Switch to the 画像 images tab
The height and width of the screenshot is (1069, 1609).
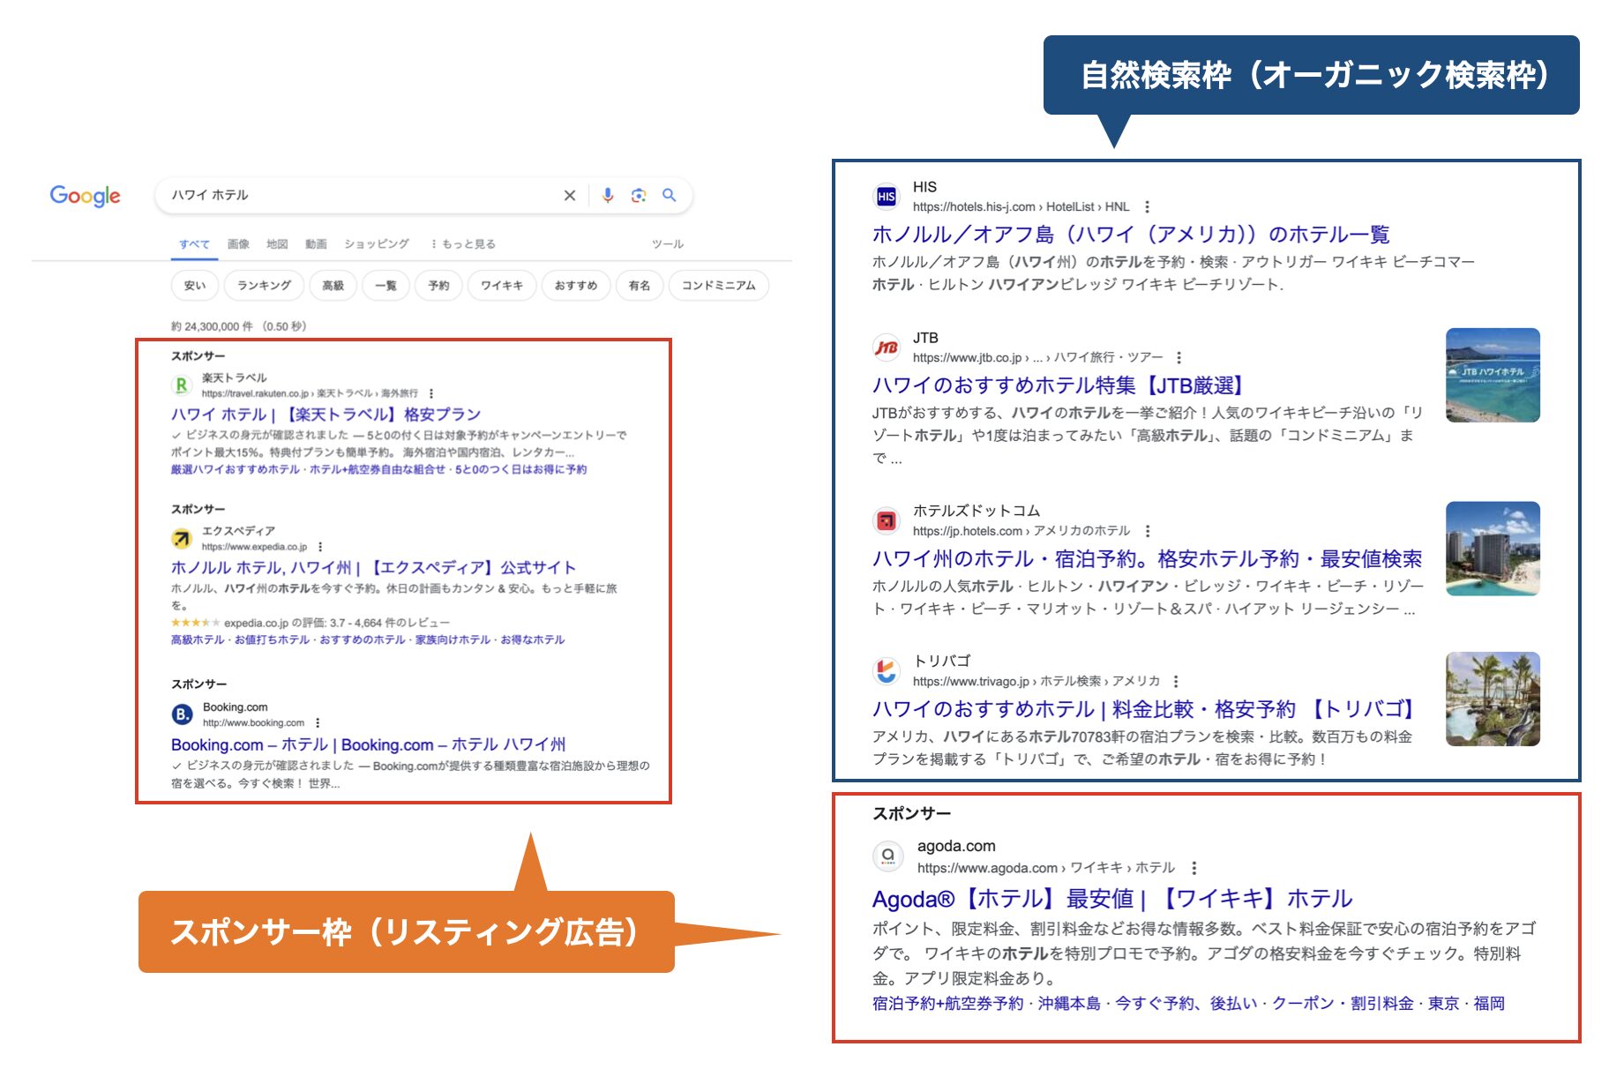(238, 243)
